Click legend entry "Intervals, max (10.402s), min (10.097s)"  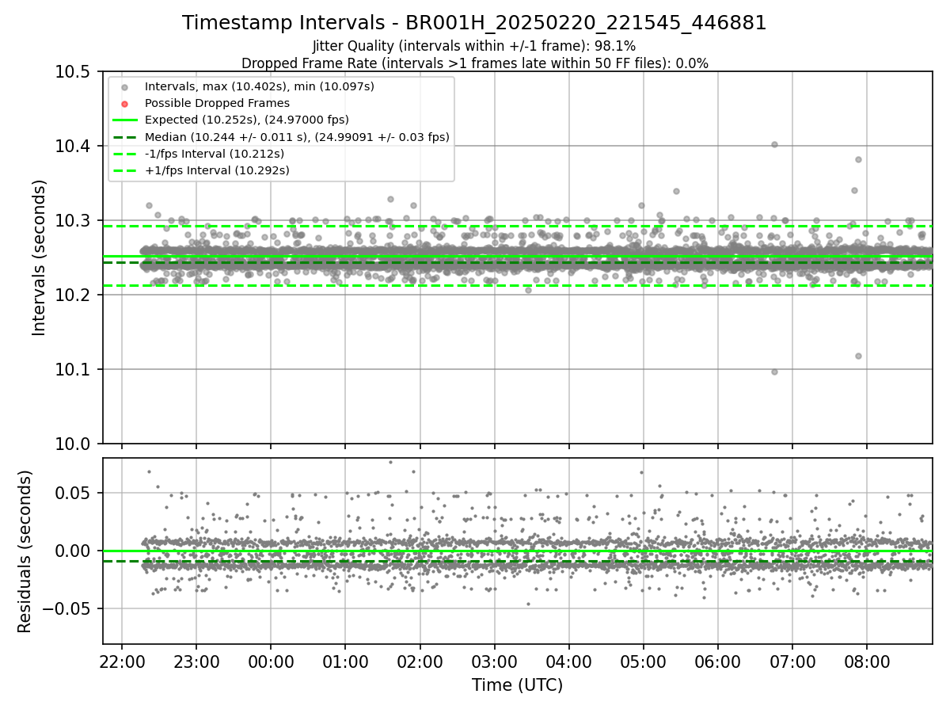tap(259, 86)
